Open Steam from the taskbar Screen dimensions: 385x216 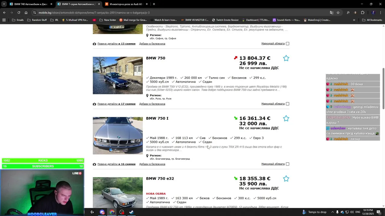131,212
